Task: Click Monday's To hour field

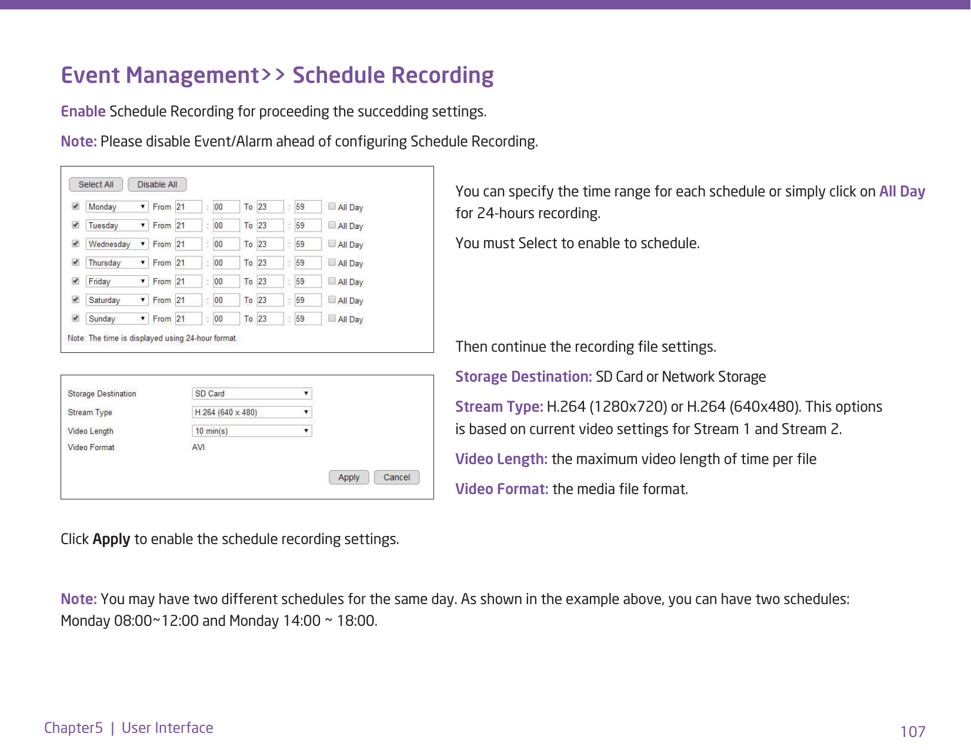Action: pyautogui.click(x=271, y=206)
